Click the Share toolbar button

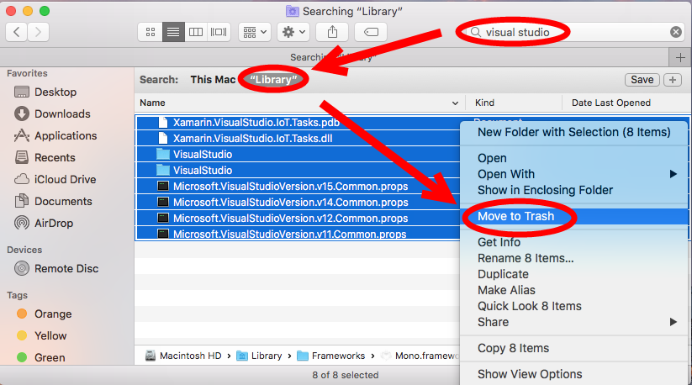(332, 32)
